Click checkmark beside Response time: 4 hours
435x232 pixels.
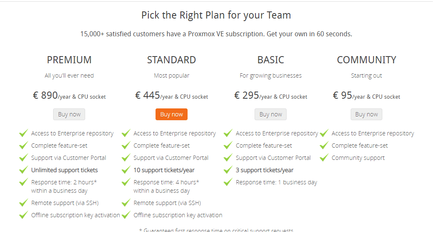126,182
